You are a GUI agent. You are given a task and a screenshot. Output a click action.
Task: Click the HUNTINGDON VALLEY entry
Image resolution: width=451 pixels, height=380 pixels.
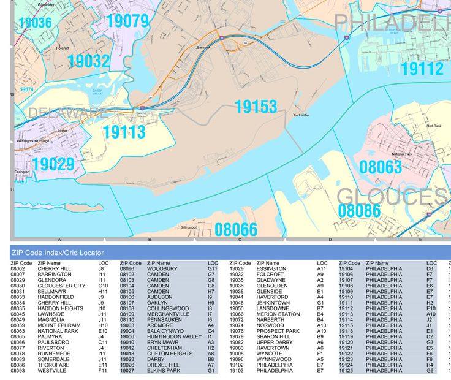173,336
